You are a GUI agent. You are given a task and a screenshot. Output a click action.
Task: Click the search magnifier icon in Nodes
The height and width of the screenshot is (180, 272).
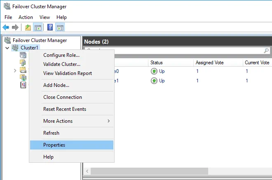click(x=267, y=51)
